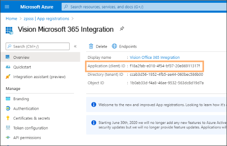Click the Welcome to new App registrations banner
Screen dimensions: 227x146
point(157,105)
